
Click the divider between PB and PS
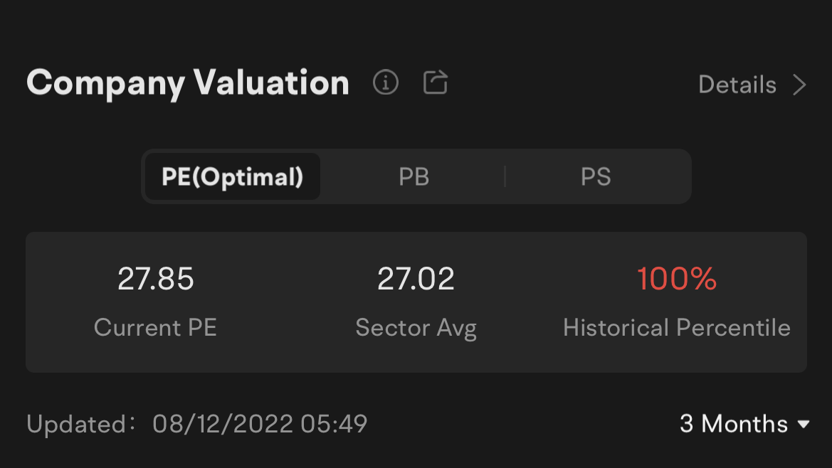point(505,176)
